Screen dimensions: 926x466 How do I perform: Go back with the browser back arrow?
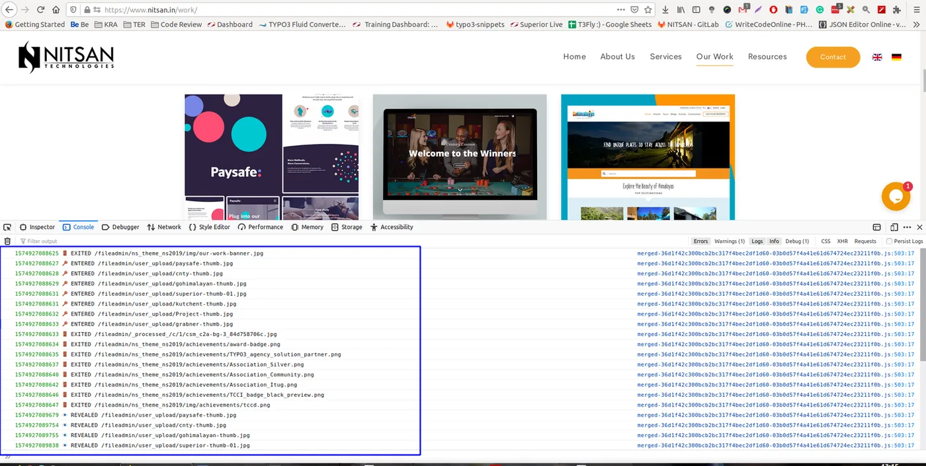pos(10,10)
